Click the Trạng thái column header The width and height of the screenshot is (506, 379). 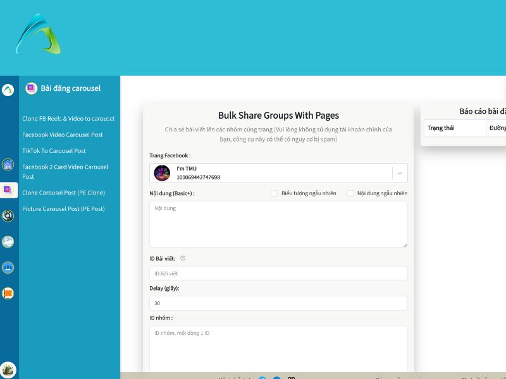coord(441,128)
